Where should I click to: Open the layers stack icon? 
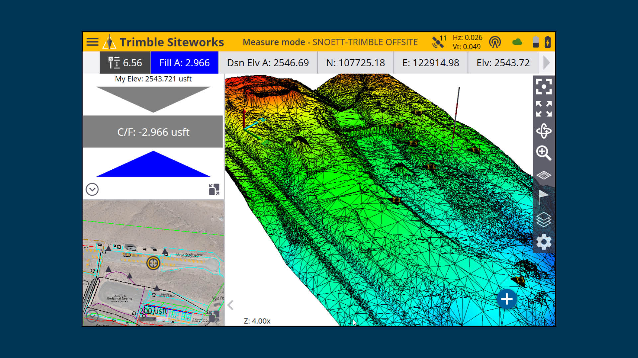[544, 219]
